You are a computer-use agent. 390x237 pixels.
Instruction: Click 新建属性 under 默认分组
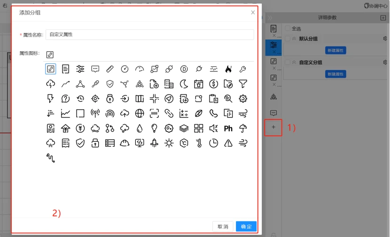[335, 50]
